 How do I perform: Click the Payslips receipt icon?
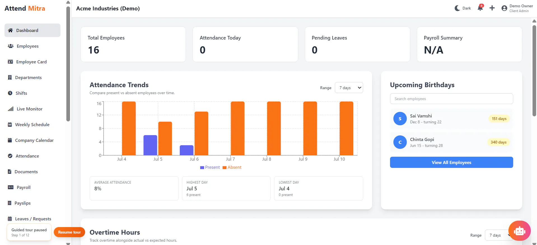coord(10,203)
